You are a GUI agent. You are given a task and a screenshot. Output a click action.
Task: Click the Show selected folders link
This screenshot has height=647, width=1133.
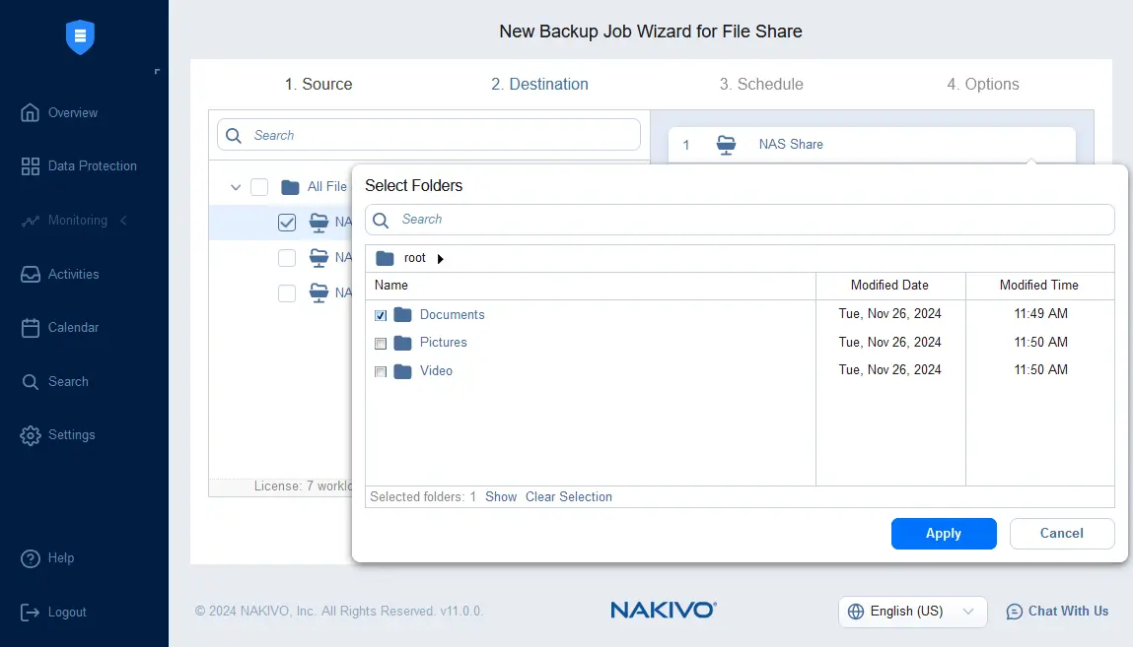501,497
